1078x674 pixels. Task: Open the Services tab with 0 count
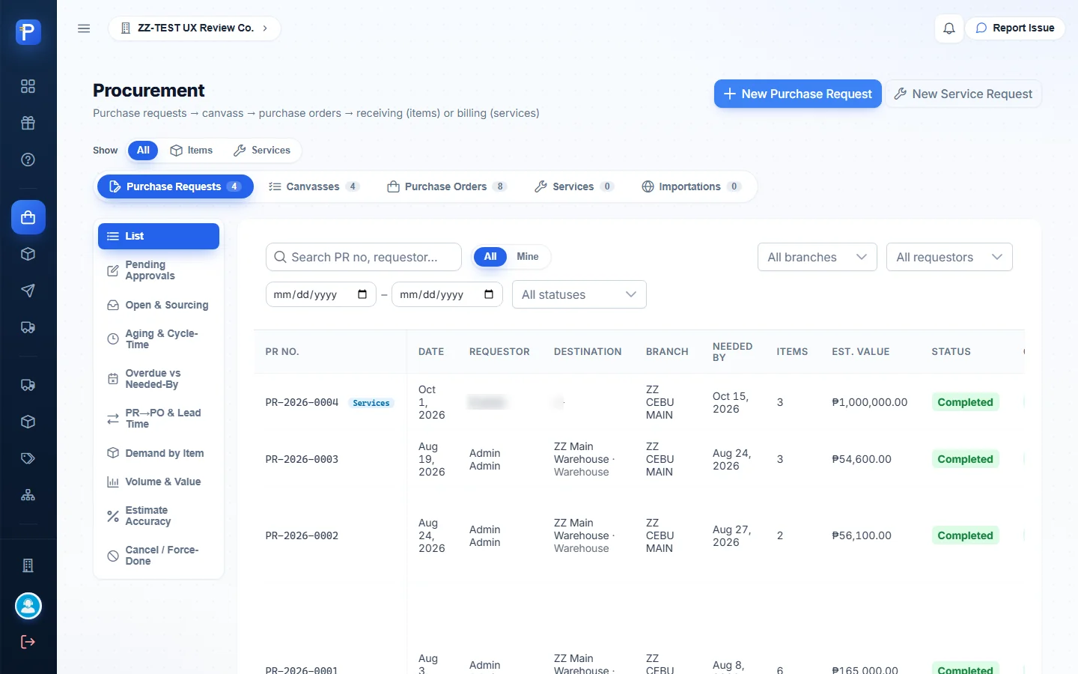(574, 186)
